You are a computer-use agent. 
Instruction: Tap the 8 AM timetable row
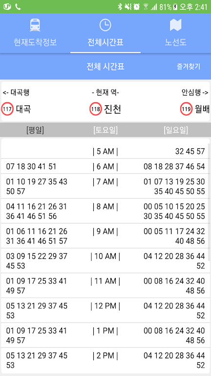pyautogui.click(x=105, y=211)
